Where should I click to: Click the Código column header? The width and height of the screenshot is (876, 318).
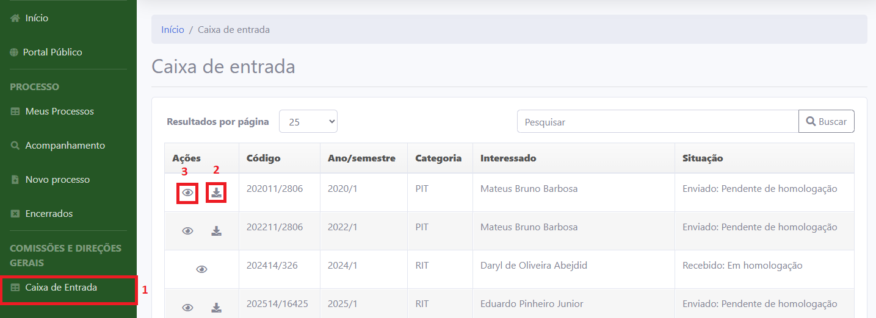tap(264, 158)
